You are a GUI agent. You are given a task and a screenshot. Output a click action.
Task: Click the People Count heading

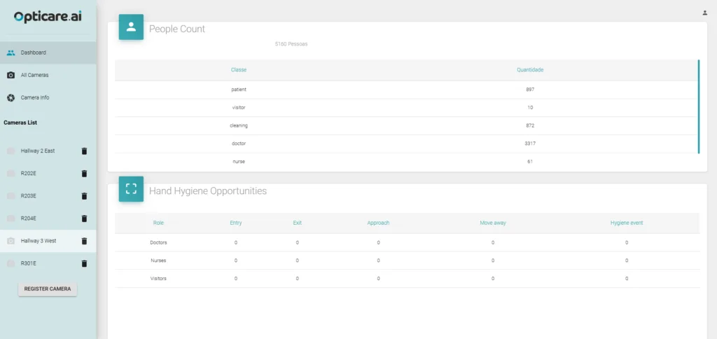177,29
